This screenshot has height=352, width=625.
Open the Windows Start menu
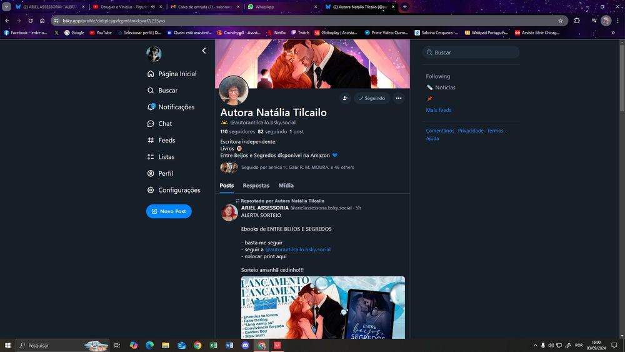(7, 345)
